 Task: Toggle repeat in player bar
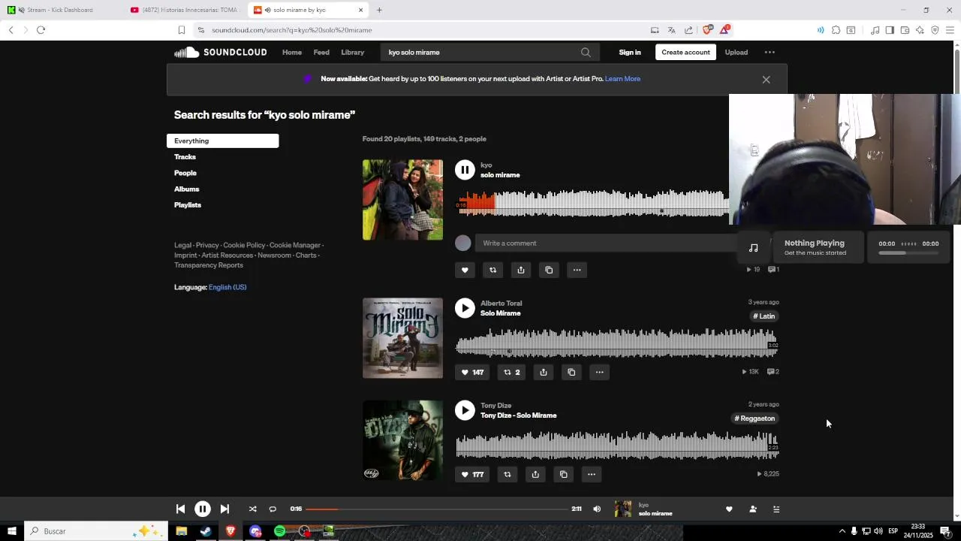273,509
